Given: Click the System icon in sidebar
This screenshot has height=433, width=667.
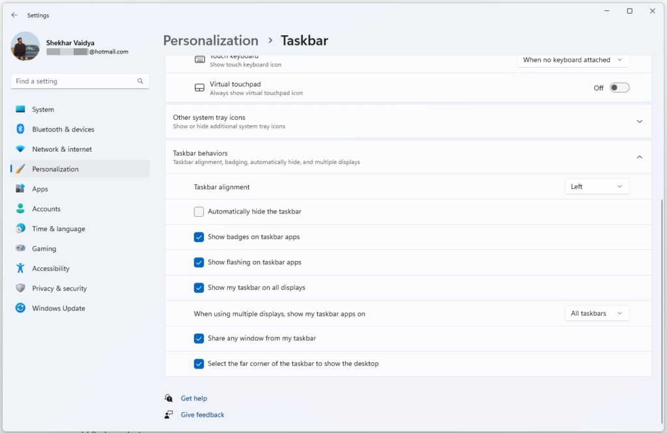Looking at the screenshot, I should pyautogui.click(x=20, y=109).
